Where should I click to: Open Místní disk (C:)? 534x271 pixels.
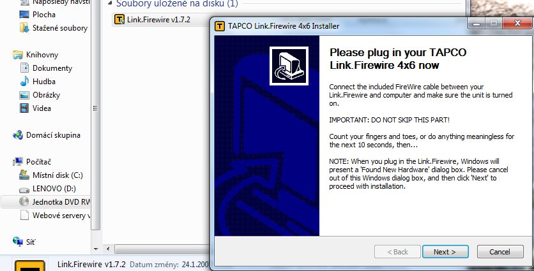[x=51, y=175]
